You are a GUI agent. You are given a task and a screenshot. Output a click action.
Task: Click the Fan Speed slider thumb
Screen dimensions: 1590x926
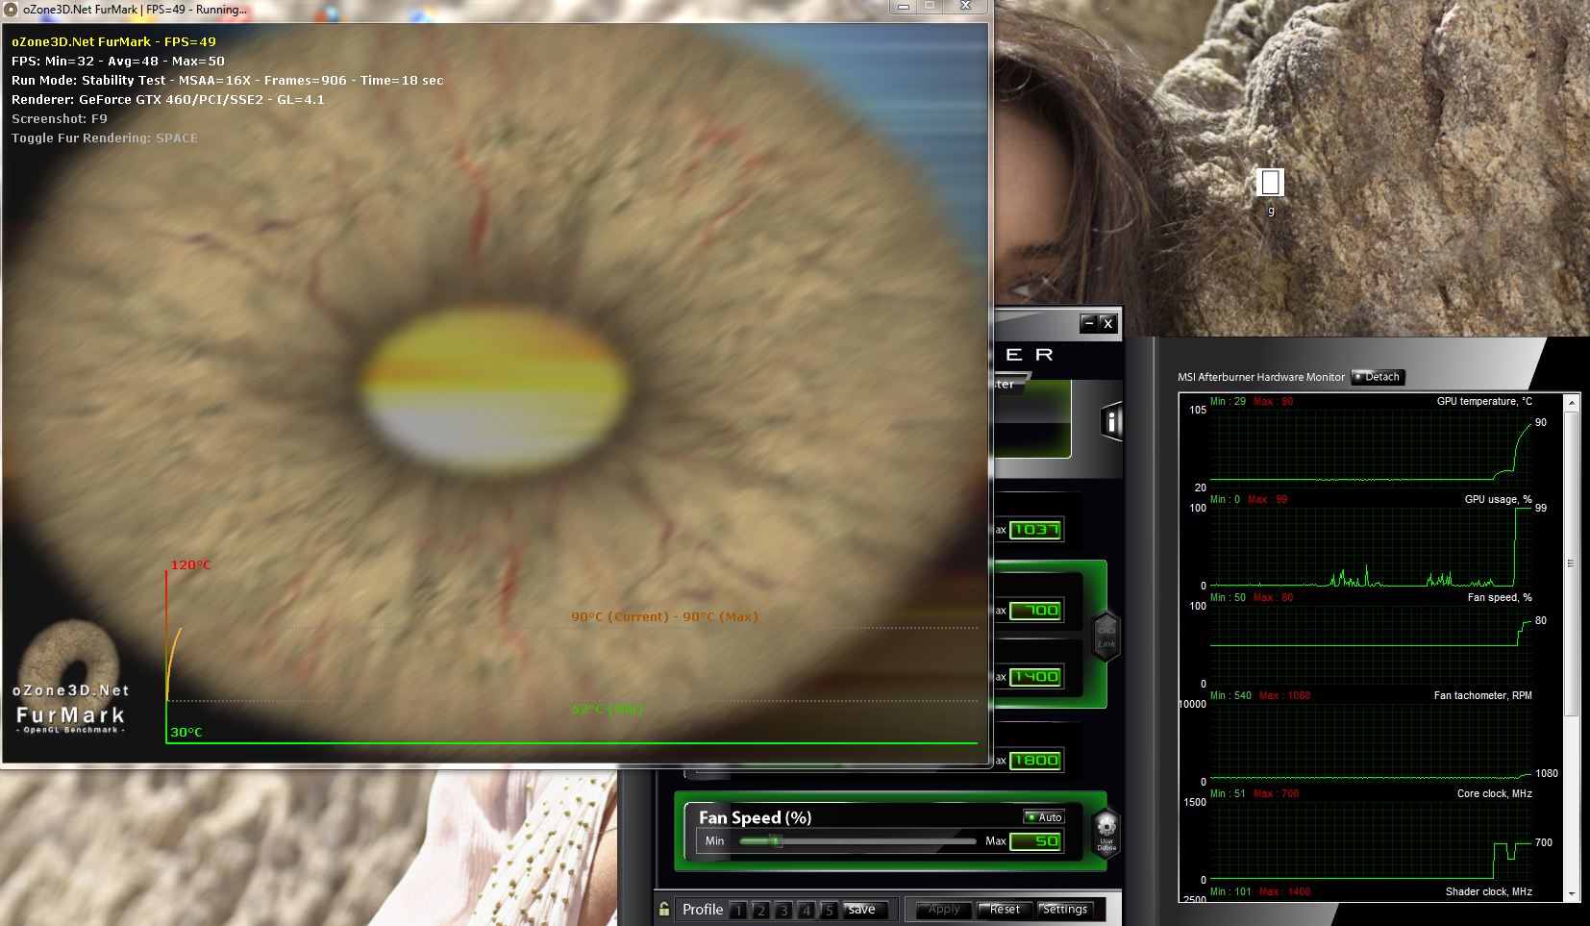pyautogui.click(x=776, y=841)
